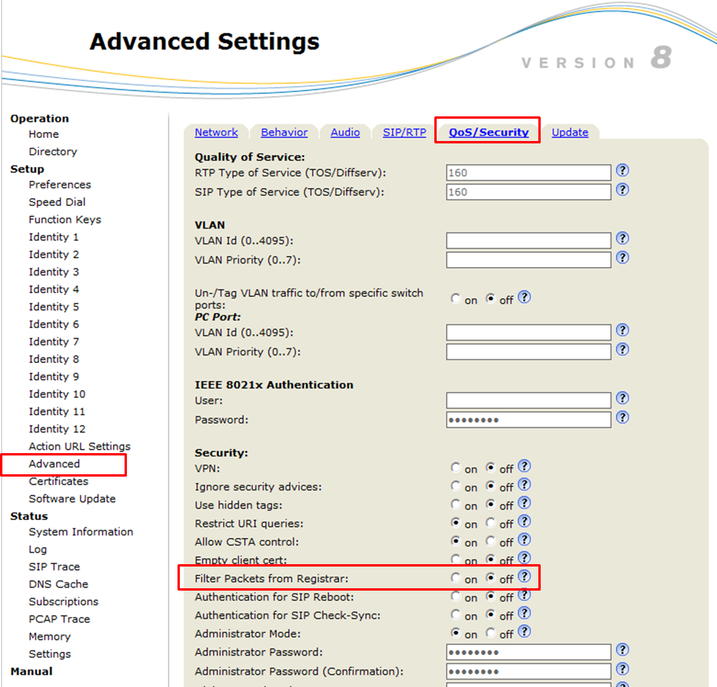Select Advanced in the Setup menu
This screenshot has height=687, width=717.
(x=54, y=464)
